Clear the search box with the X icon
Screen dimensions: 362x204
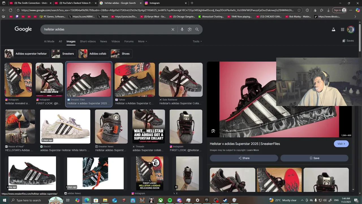click(x=173, y=29)
